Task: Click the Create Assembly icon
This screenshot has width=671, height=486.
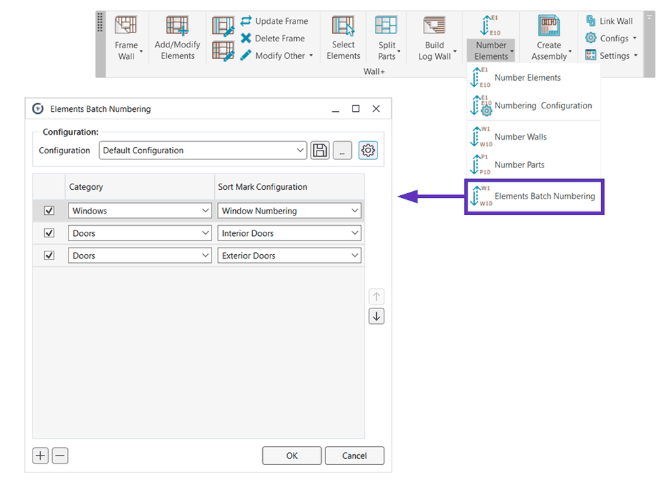Action: tap(549, 25)
